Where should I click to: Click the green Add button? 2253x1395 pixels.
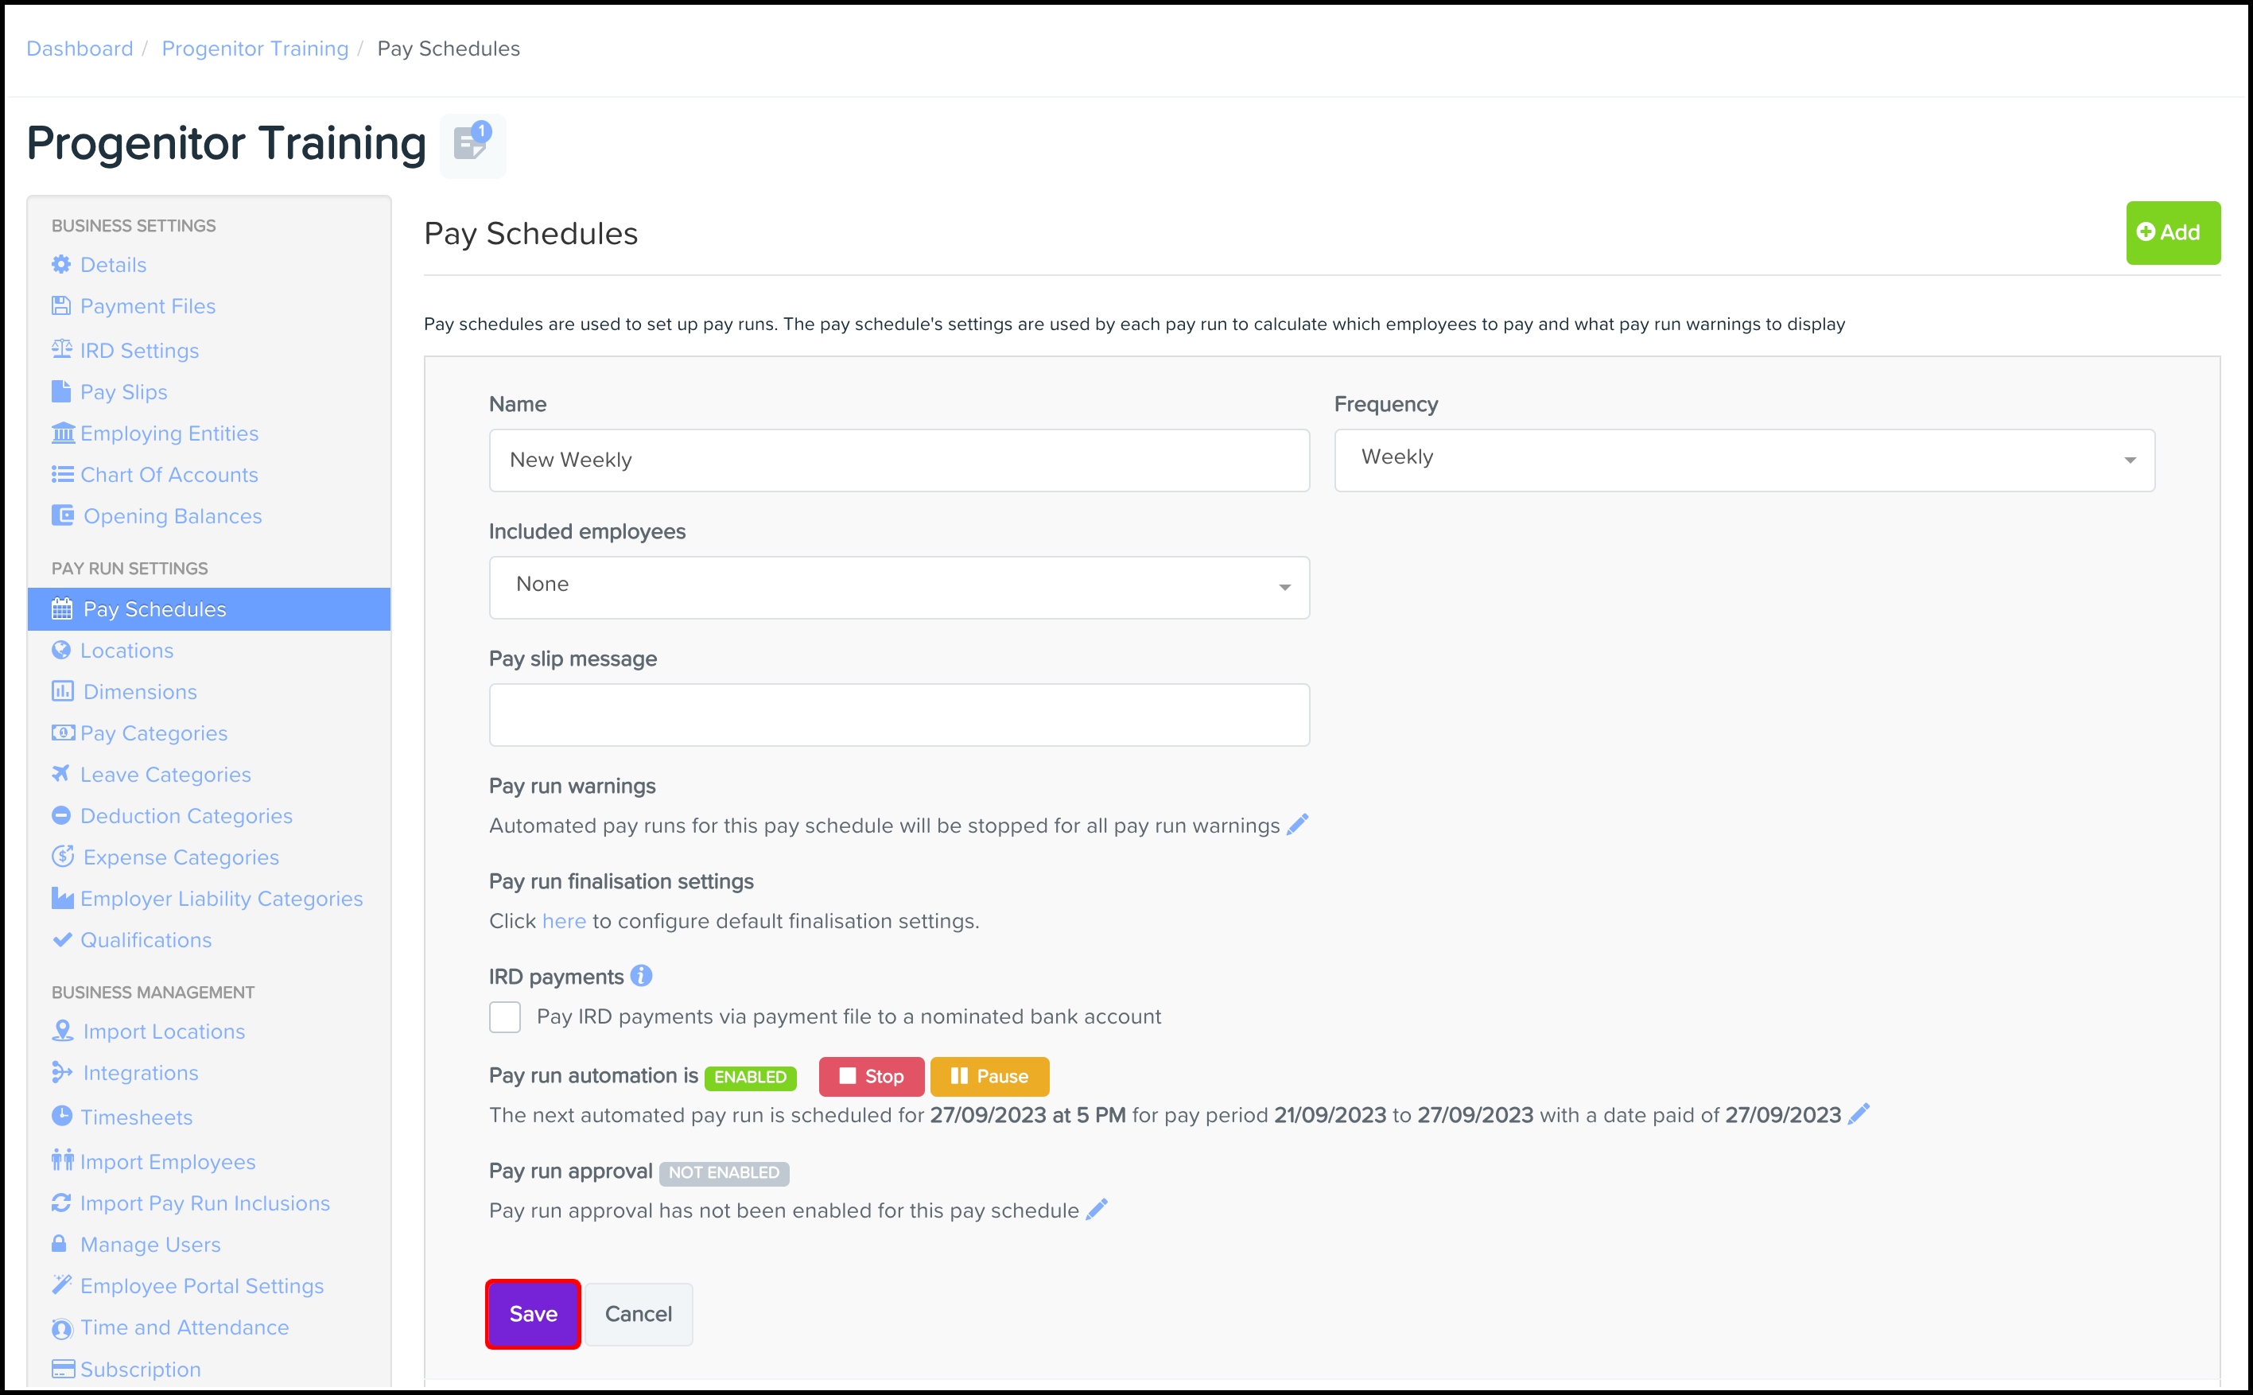2172,232
